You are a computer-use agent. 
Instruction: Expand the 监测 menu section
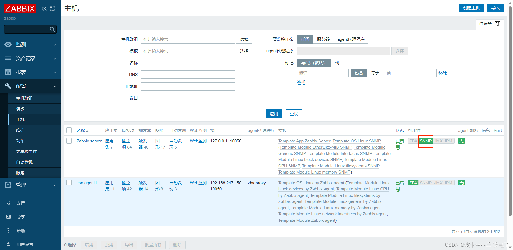[x=30, y=44]
